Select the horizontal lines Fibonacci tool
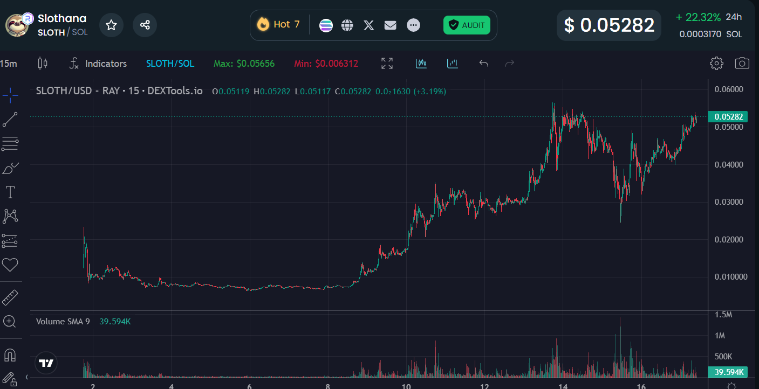 tap(10, 144)
